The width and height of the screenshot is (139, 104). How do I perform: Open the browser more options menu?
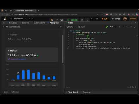click(x=133, y=14)
